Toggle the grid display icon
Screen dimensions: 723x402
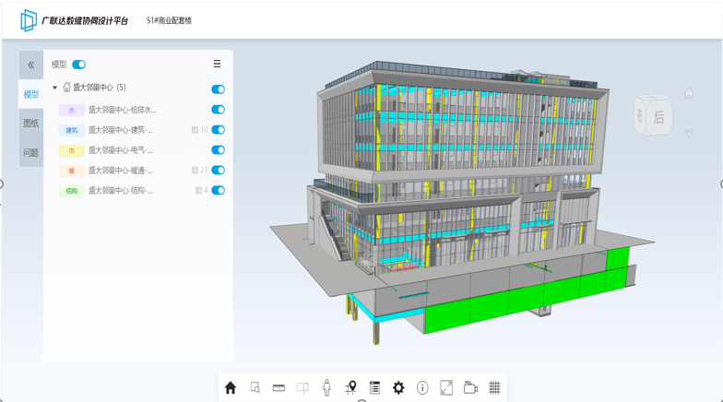[494, 388]
